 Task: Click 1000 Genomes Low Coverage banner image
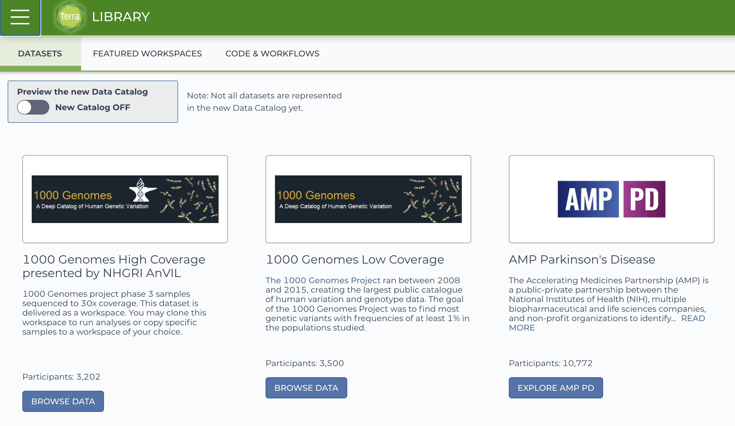[368, 199]
